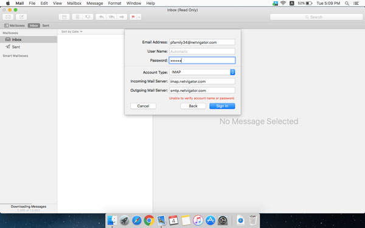Open the View menu

click(57, 3)
